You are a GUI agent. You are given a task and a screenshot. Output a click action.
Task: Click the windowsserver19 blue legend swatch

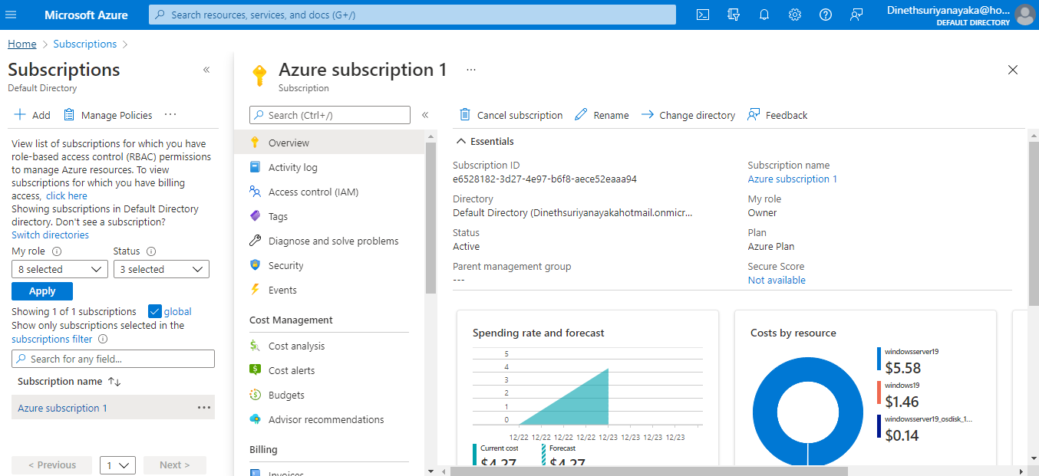[x=879, y=359]
